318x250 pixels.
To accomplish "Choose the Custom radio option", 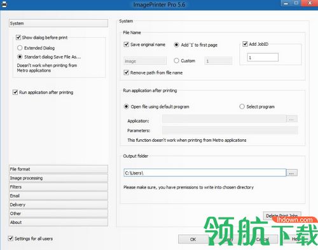I will (x=176, y=60).
